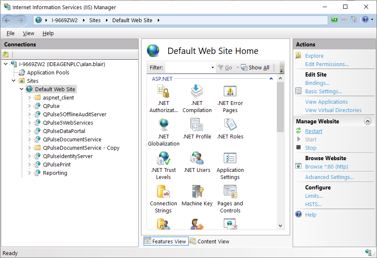Select QPulseDocumentService - Copy folder
Image resolution: width=377 pixels, height=258 pixels.
point(81,148)
